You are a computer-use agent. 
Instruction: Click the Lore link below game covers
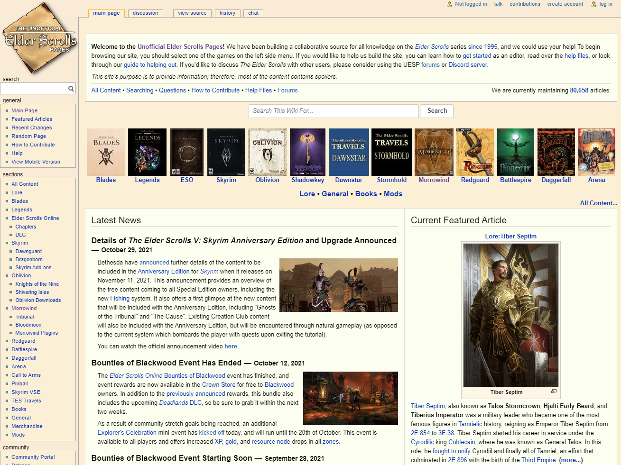click(x=307, y=194)
